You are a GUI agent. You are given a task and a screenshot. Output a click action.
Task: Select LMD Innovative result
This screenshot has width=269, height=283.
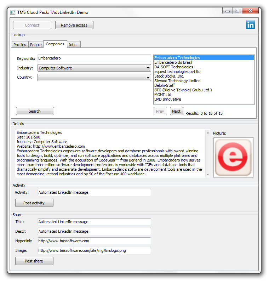click(204, 99)
